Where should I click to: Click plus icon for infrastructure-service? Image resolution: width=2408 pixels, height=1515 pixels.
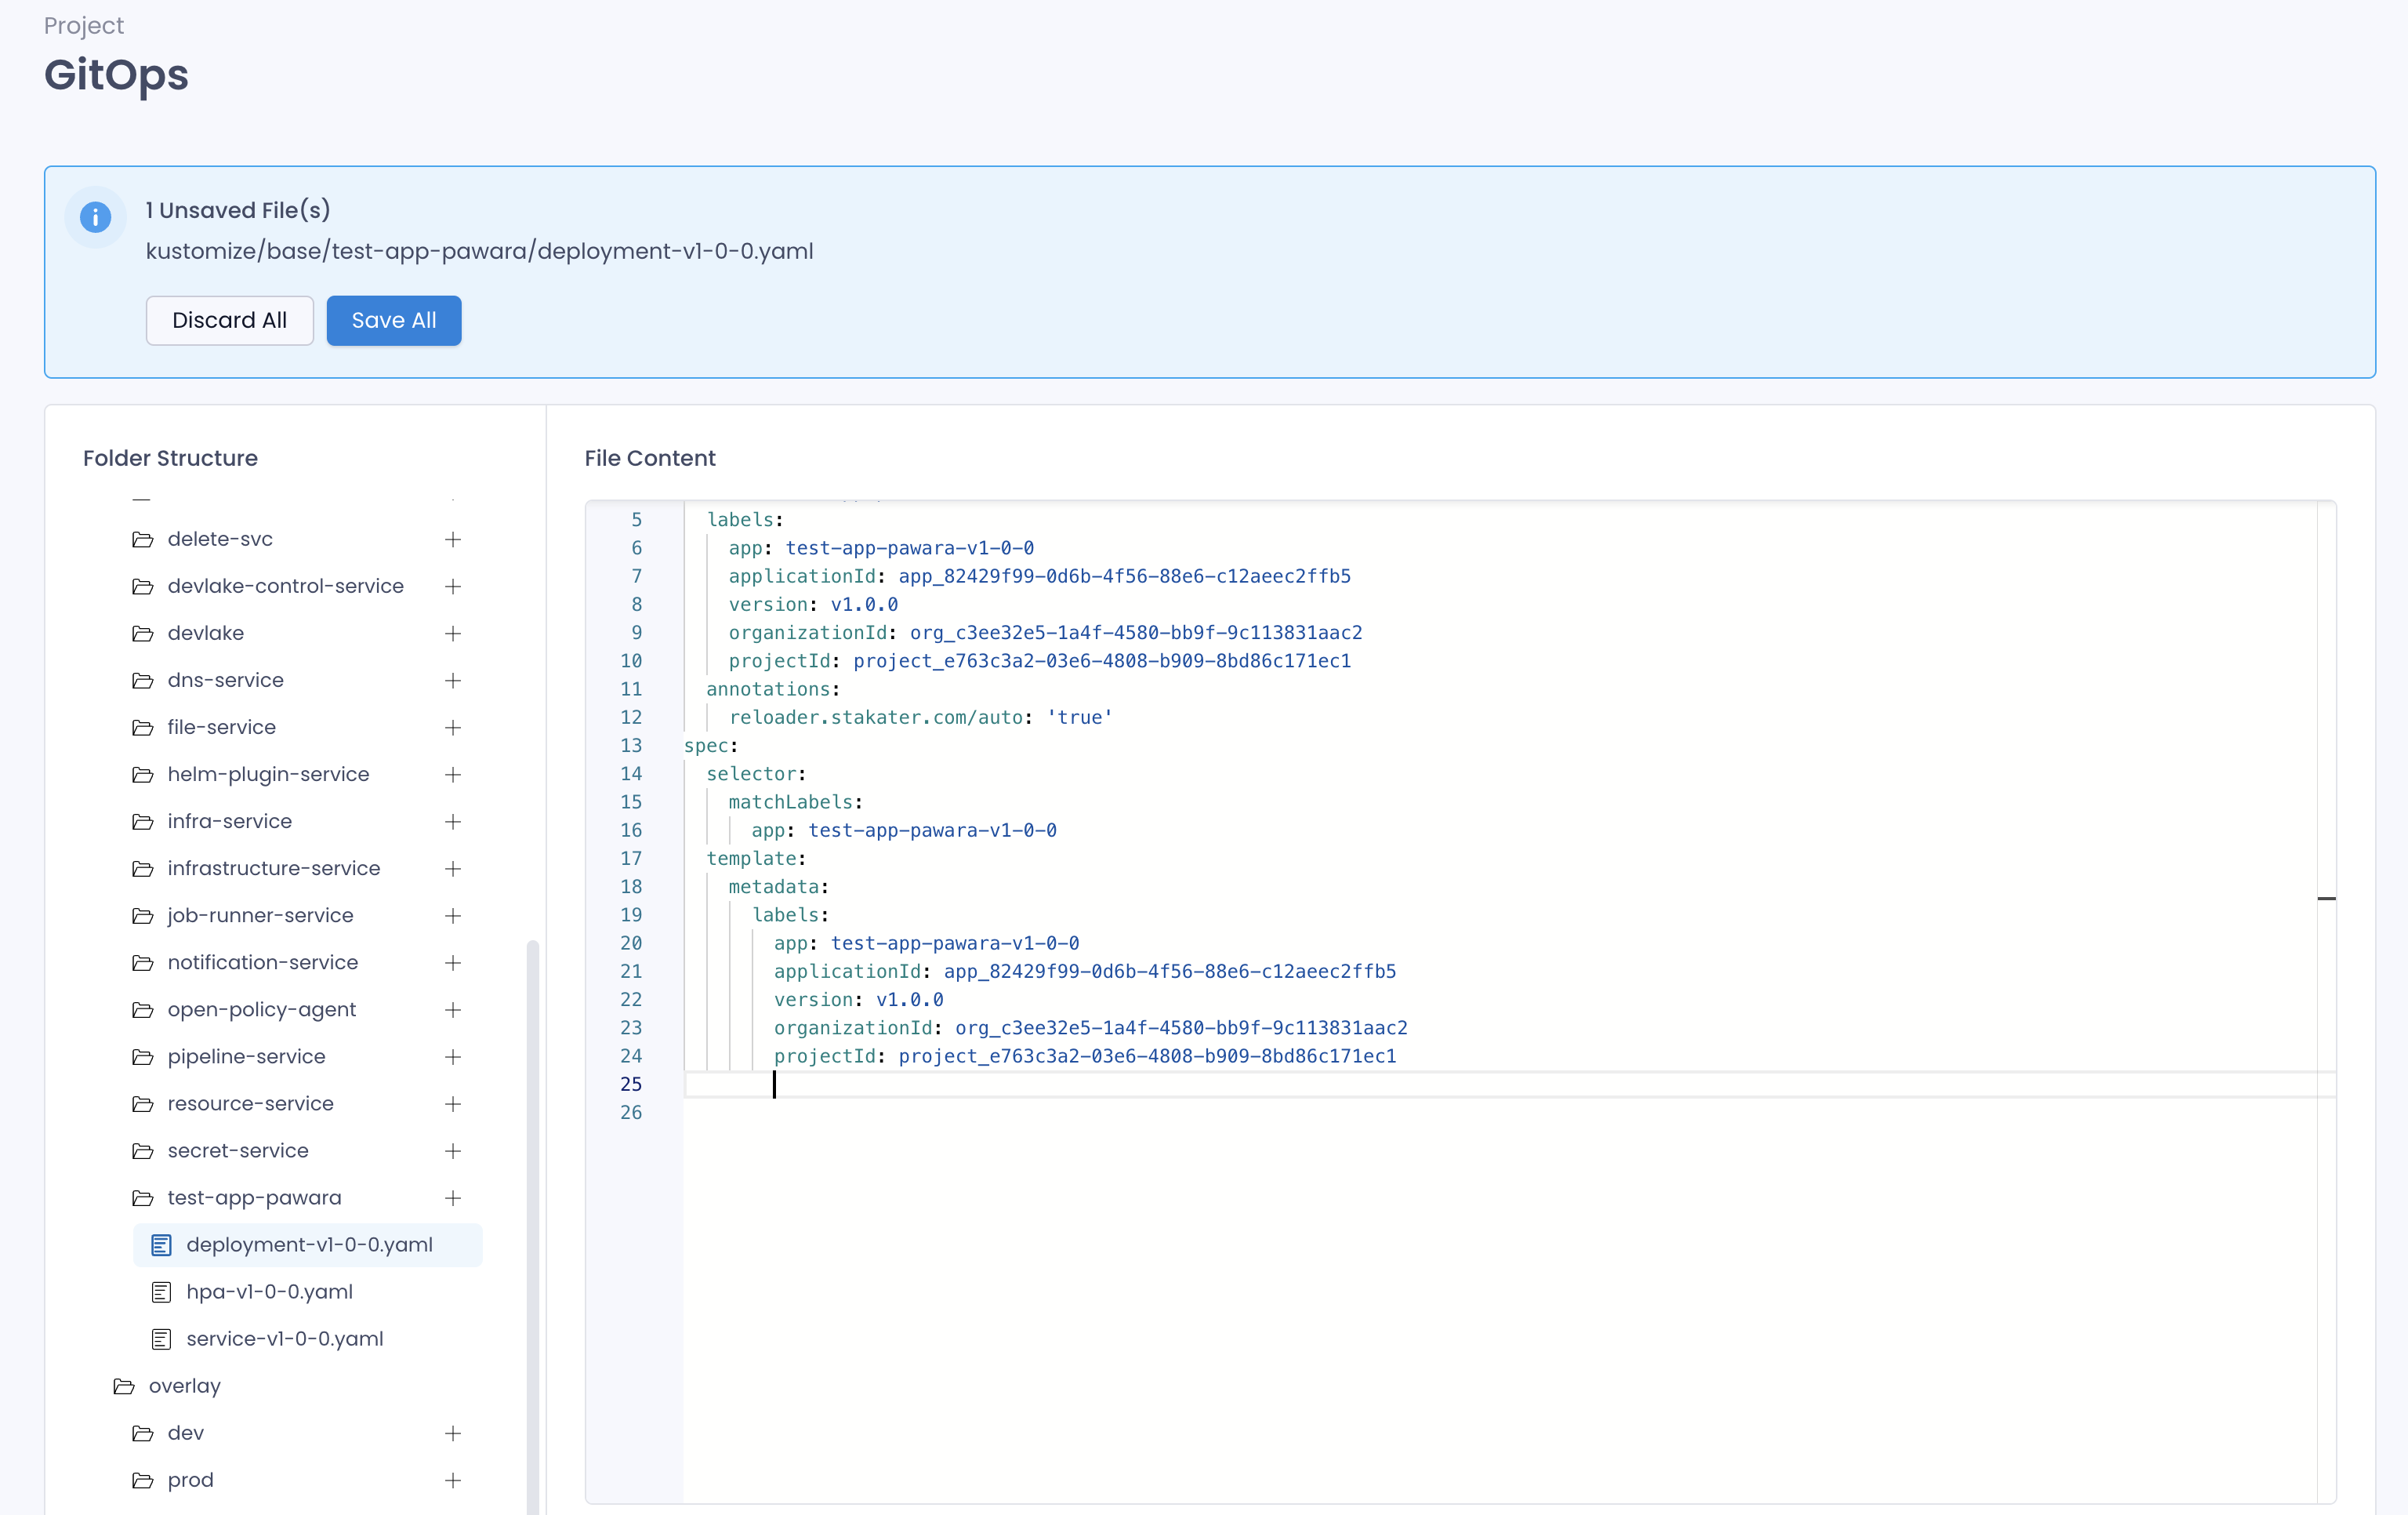pos(453,869)
